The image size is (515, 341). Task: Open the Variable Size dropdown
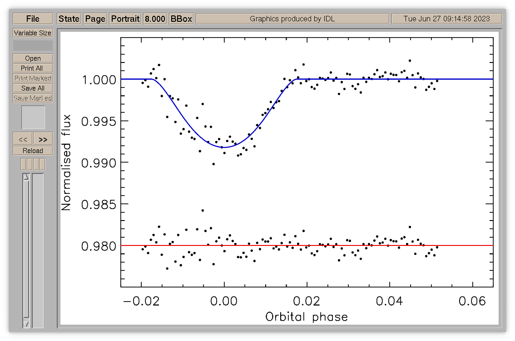click(33, 33)
